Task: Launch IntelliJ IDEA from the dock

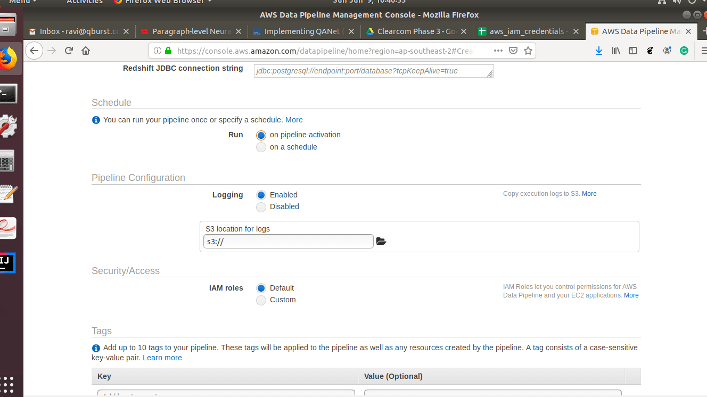Action: (x=7, y=262)
